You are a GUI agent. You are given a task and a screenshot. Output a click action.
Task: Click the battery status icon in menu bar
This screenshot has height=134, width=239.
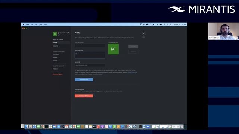coord(161,25)
